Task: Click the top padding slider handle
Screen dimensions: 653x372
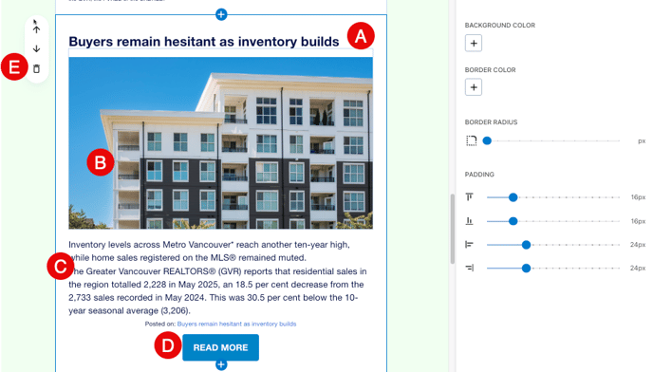Action: coord(513,197)
